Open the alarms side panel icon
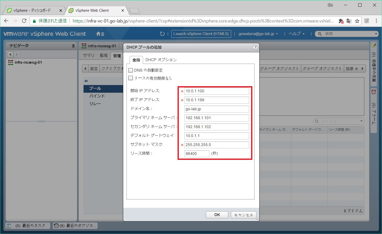Viewport: 382px width, 234px height. click(374, 92)
